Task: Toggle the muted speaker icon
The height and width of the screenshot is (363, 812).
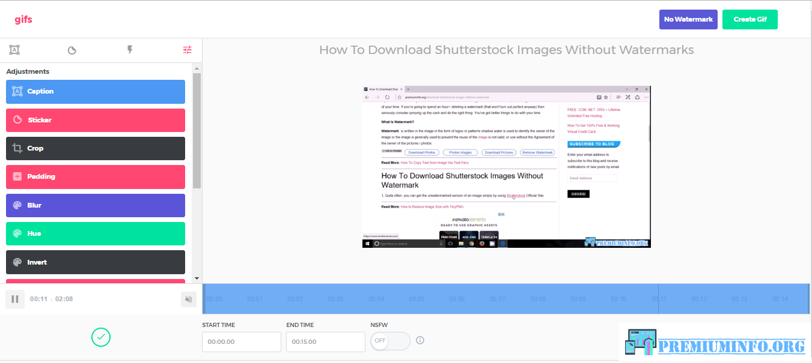Action: coord(189,299)
